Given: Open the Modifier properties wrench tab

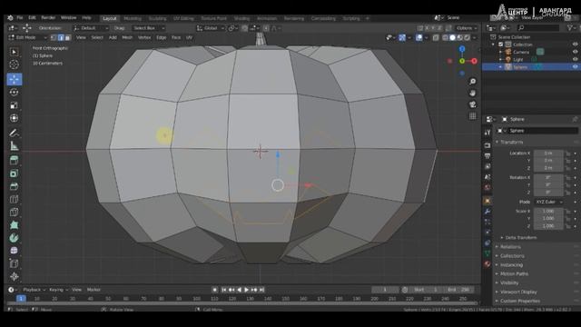Looking at the screenshot, I should [487, 212].
